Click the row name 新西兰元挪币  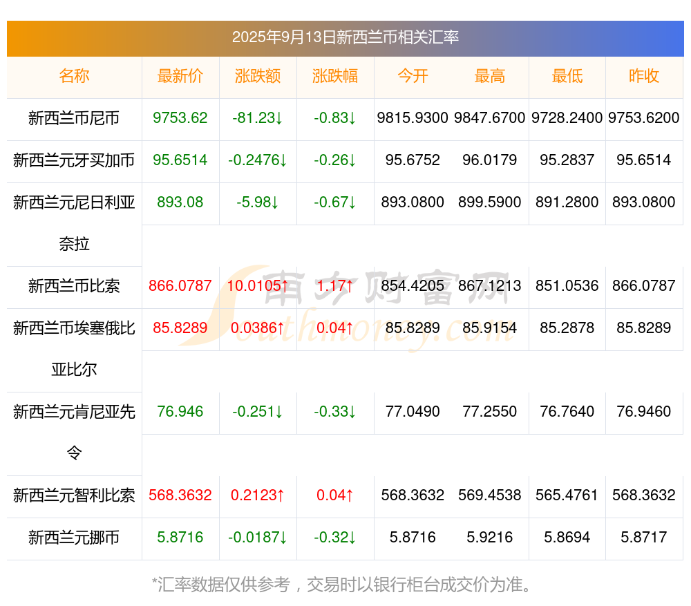(x=74, y=538)
